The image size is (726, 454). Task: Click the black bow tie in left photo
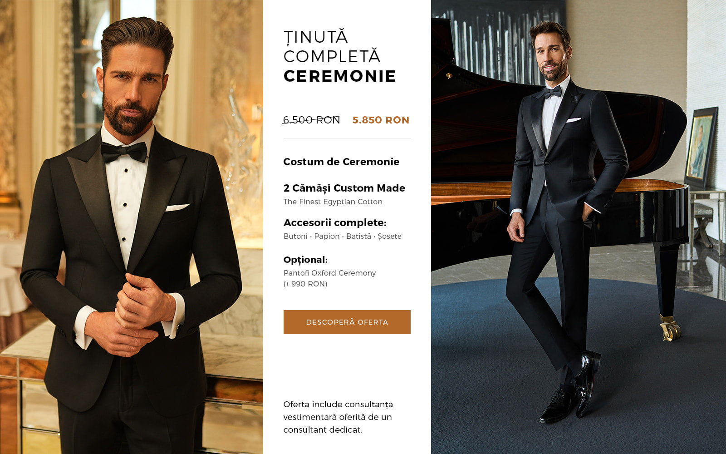click(124, 152)
